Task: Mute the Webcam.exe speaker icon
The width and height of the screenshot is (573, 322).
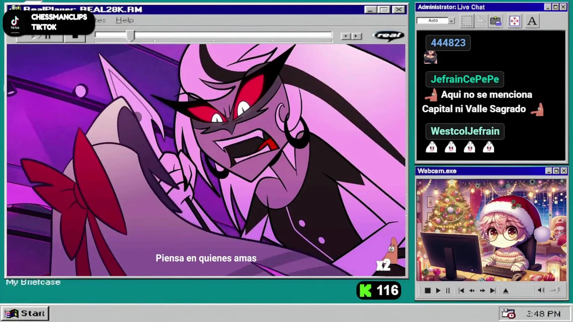Action: (x=541, y=290)
